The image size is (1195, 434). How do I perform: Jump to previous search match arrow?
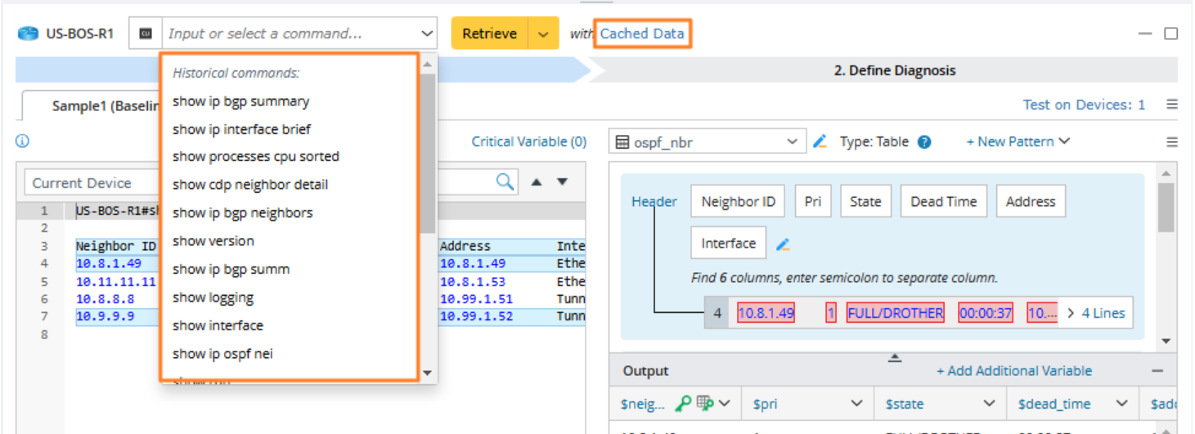pos(537,181)
